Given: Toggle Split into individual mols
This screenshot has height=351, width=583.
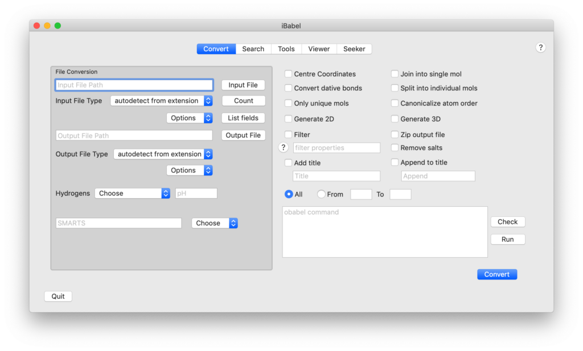Looking at the screenshot, I should (395, 88).
